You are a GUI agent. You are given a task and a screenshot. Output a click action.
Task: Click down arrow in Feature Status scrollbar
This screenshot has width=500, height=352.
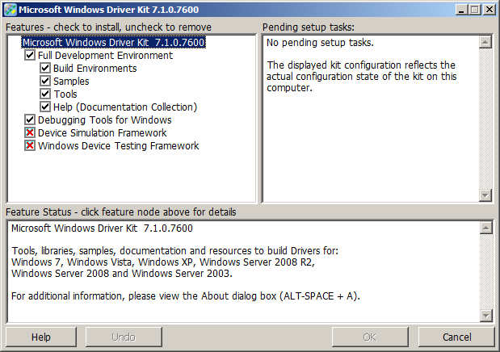pos(486,316)
